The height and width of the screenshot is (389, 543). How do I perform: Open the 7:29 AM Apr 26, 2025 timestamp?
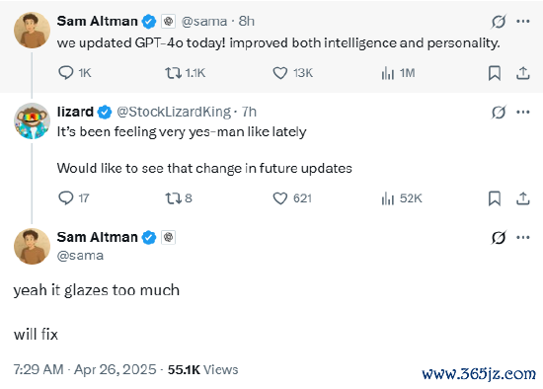pyautogui.click(x=85, y=369)
